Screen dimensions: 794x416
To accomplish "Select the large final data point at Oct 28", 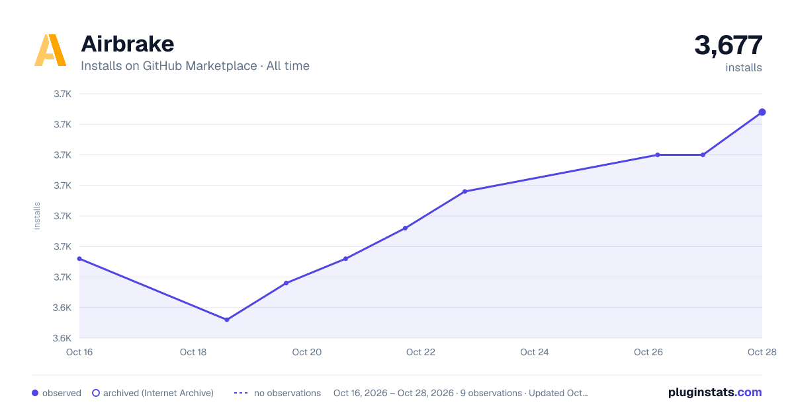I will [x=762, y=112].
